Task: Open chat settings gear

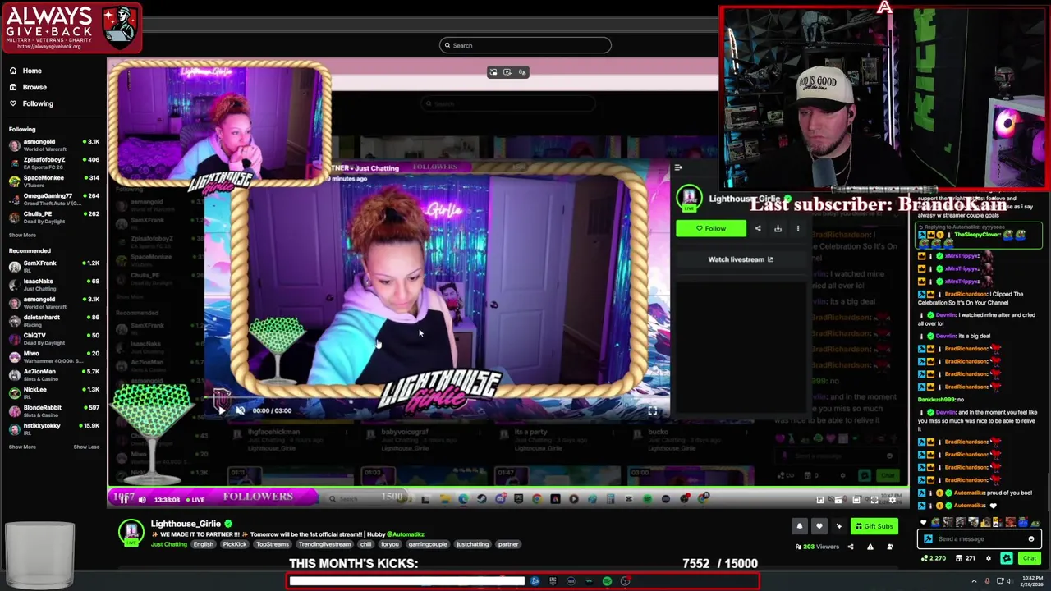Action: pos(989,558)
